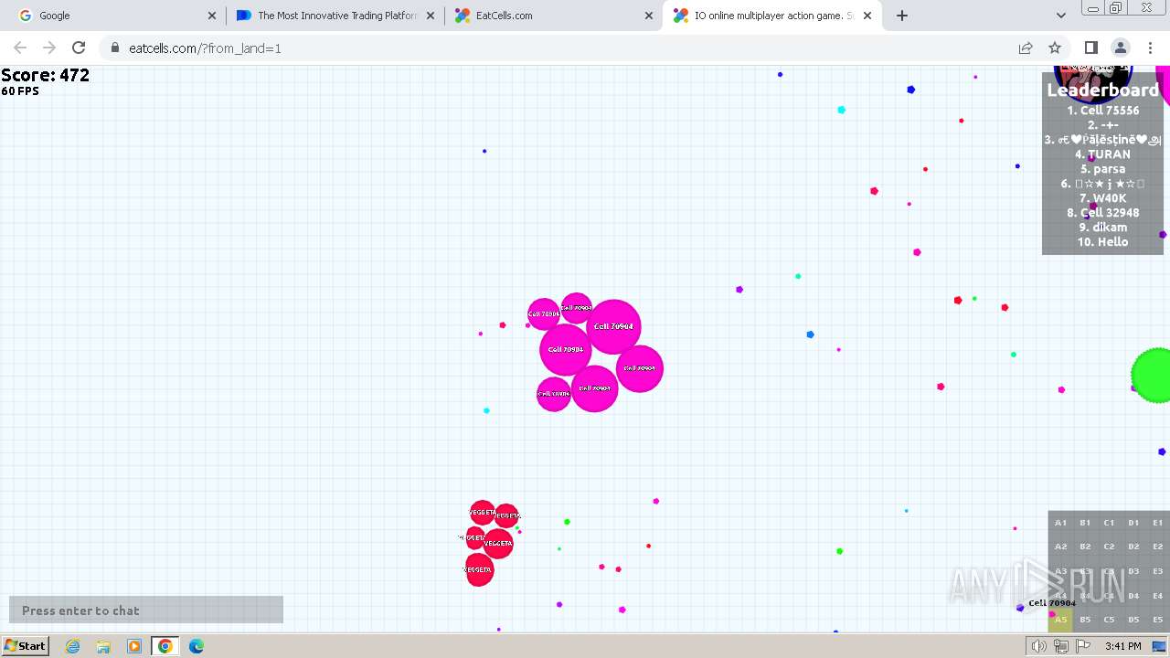Click the largest pink Cell 70904 blob
The image size is (1170, 658).
613,326
